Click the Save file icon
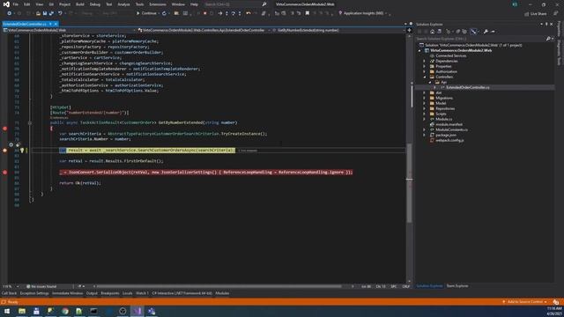The image size is (564, 317). pyautogui.click(x=45, y=13)
